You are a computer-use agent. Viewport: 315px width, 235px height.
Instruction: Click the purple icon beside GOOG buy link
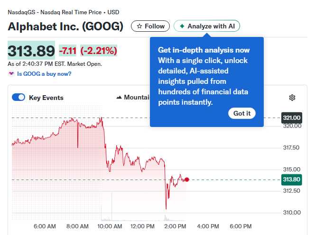coord(11,74)
